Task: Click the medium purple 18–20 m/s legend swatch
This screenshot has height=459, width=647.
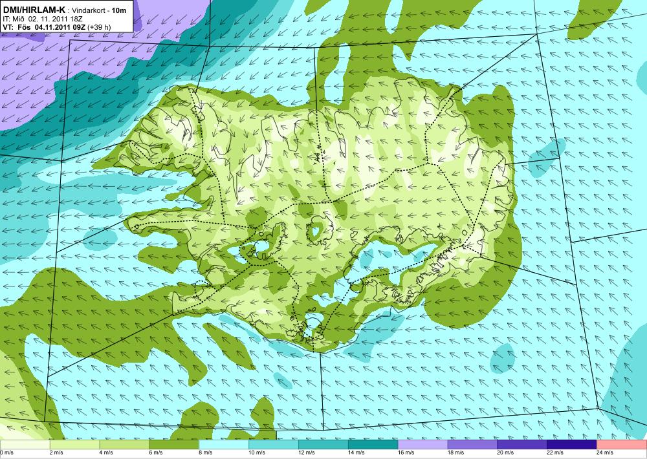Action: click(x=472, y=445)
